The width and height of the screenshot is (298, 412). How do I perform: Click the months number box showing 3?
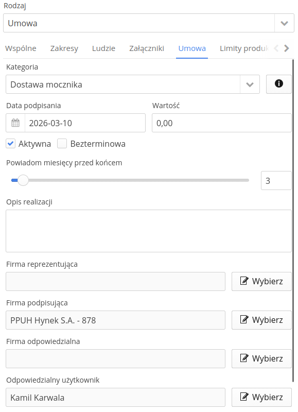[276, 181]
